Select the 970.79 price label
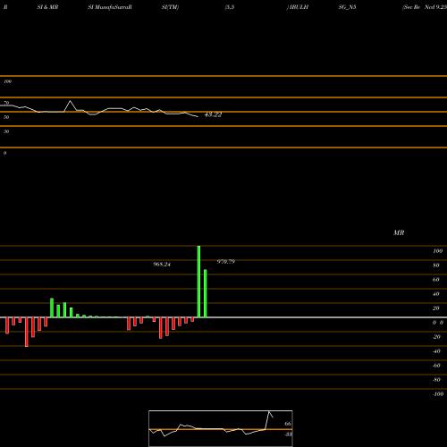Screen dimensions: 447x447 click(226, 262)
